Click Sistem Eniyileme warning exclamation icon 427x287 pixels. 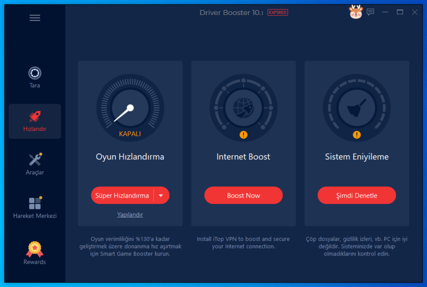point(357,135)
